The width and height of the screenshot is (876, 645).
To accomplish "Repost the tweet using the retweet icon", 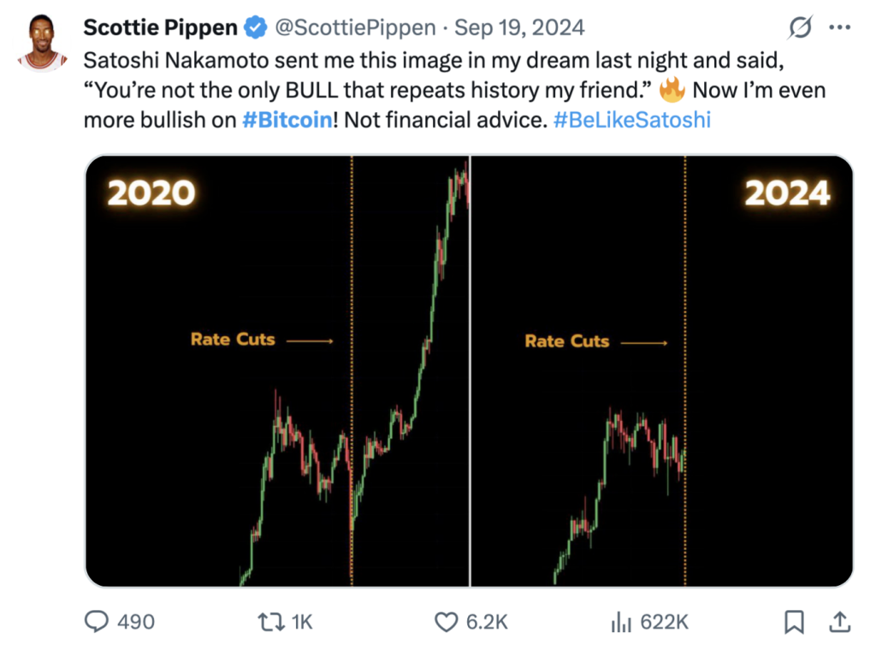I will [x=271, y=622].
